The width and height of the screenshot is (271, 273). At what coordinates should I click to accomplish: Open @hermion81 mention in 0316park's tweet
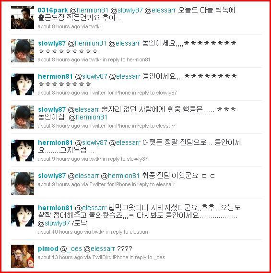pyautogui.click(x=89, y=10)
